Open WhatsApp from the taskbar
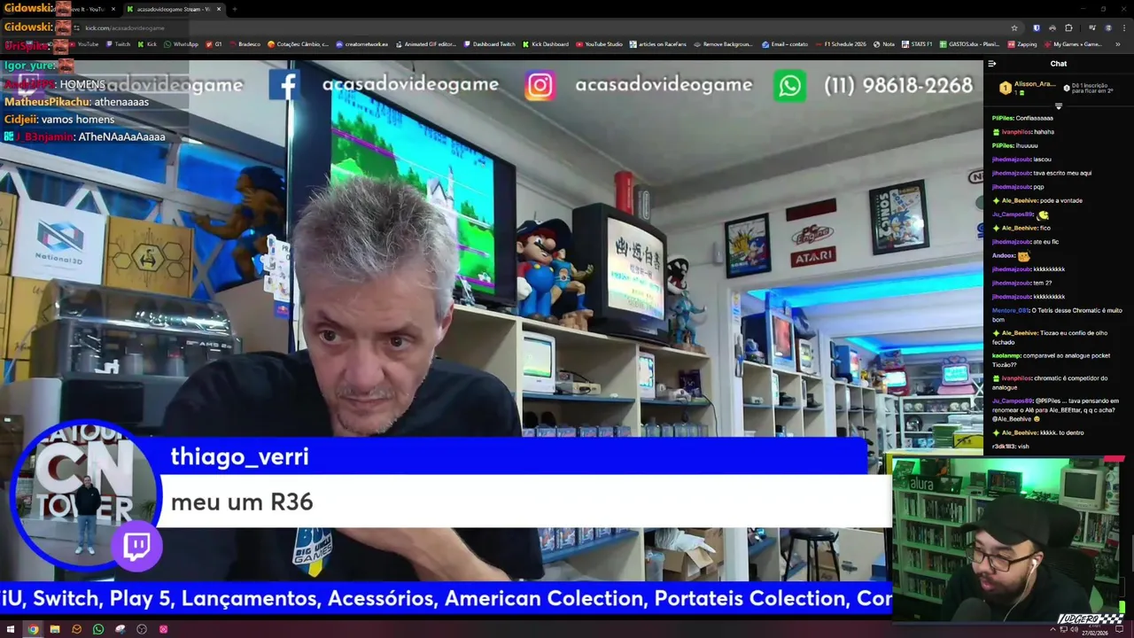The image size is (1134, 638). (98, 629)
